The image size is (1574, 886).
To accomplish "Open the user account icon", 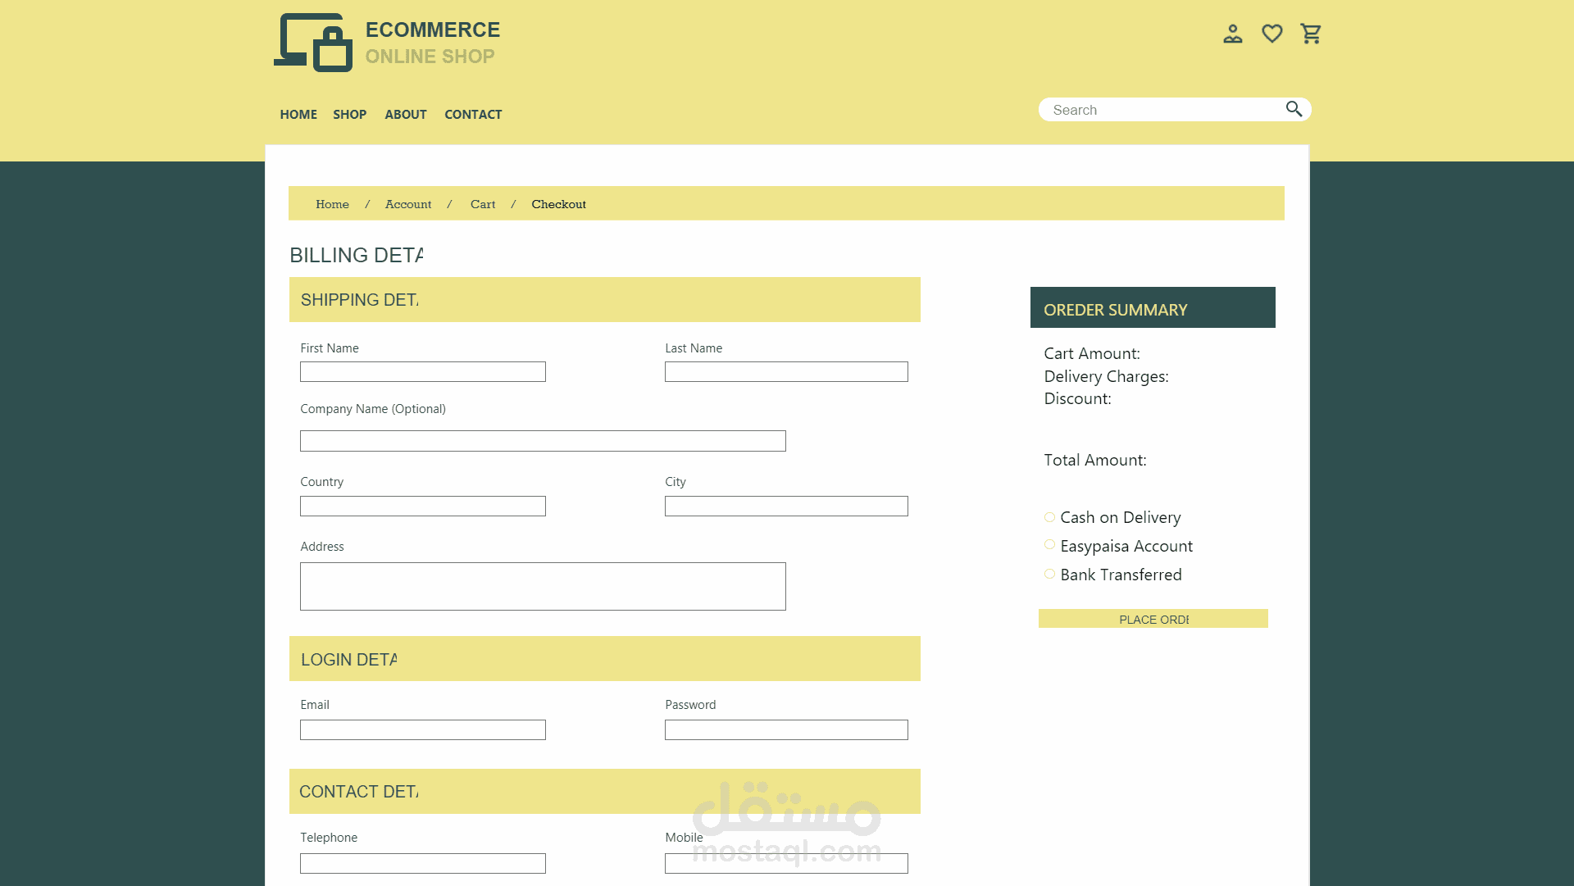I will pos(1233,34).
